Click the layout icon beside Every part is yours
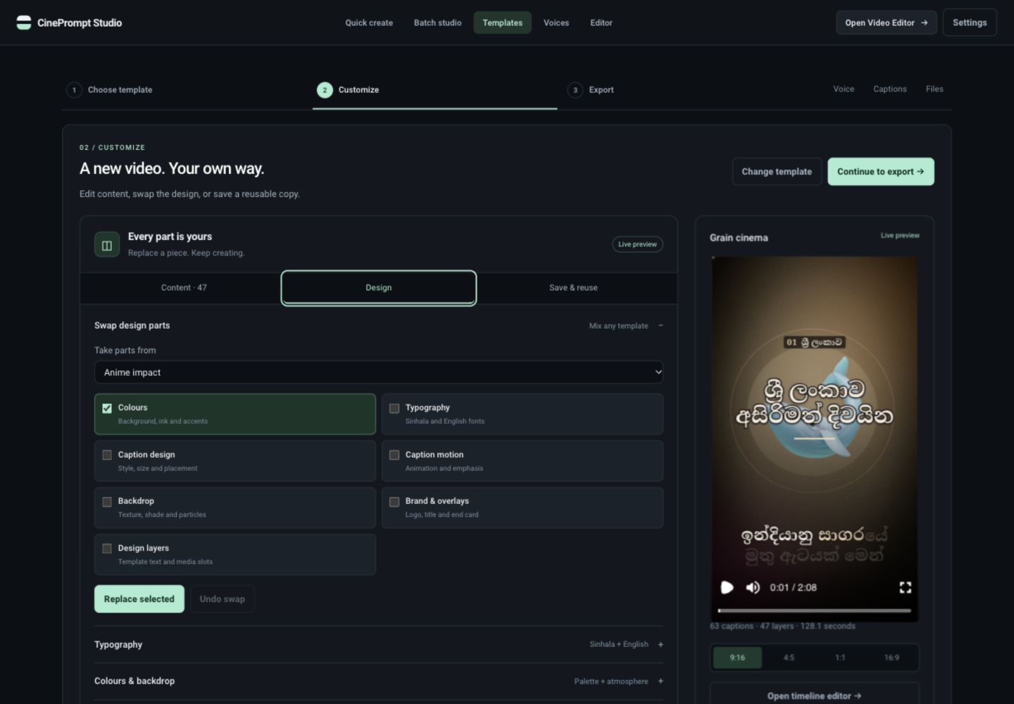Viewport: 1014px width, 704px height. click(x=107, y=245)
